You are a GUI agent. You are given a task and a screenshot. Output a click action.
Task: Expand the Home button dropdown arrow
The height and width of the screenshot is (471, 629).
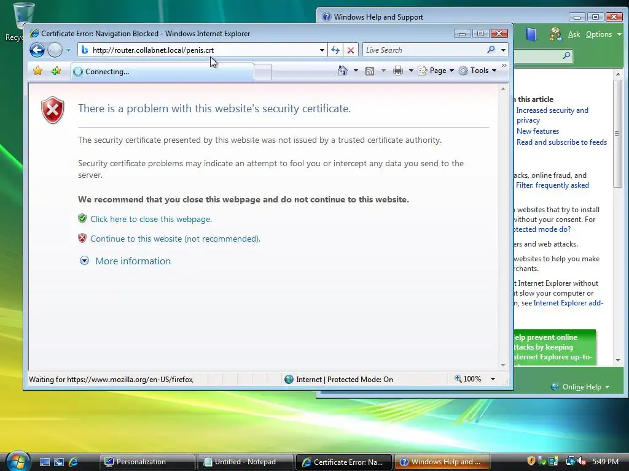point(356,71)
